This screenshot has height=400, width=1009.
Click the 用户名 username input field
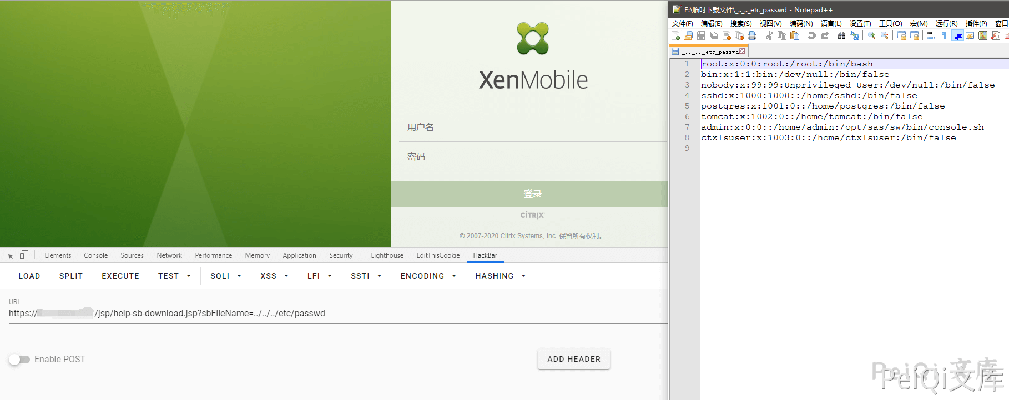click(533, 127)
